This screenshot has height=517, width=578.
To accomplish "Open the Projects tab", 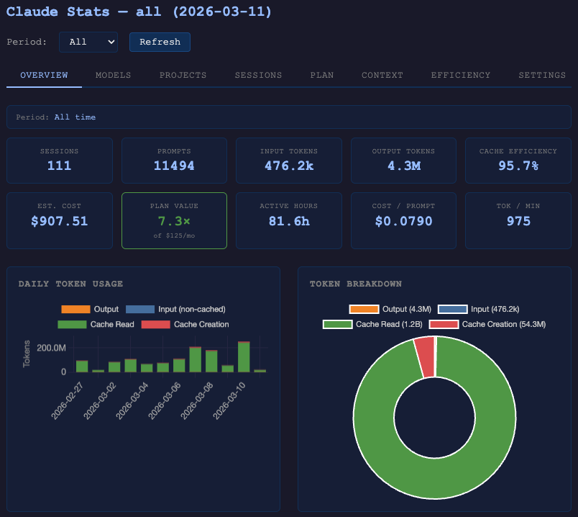I will click(x=183, y=75).
